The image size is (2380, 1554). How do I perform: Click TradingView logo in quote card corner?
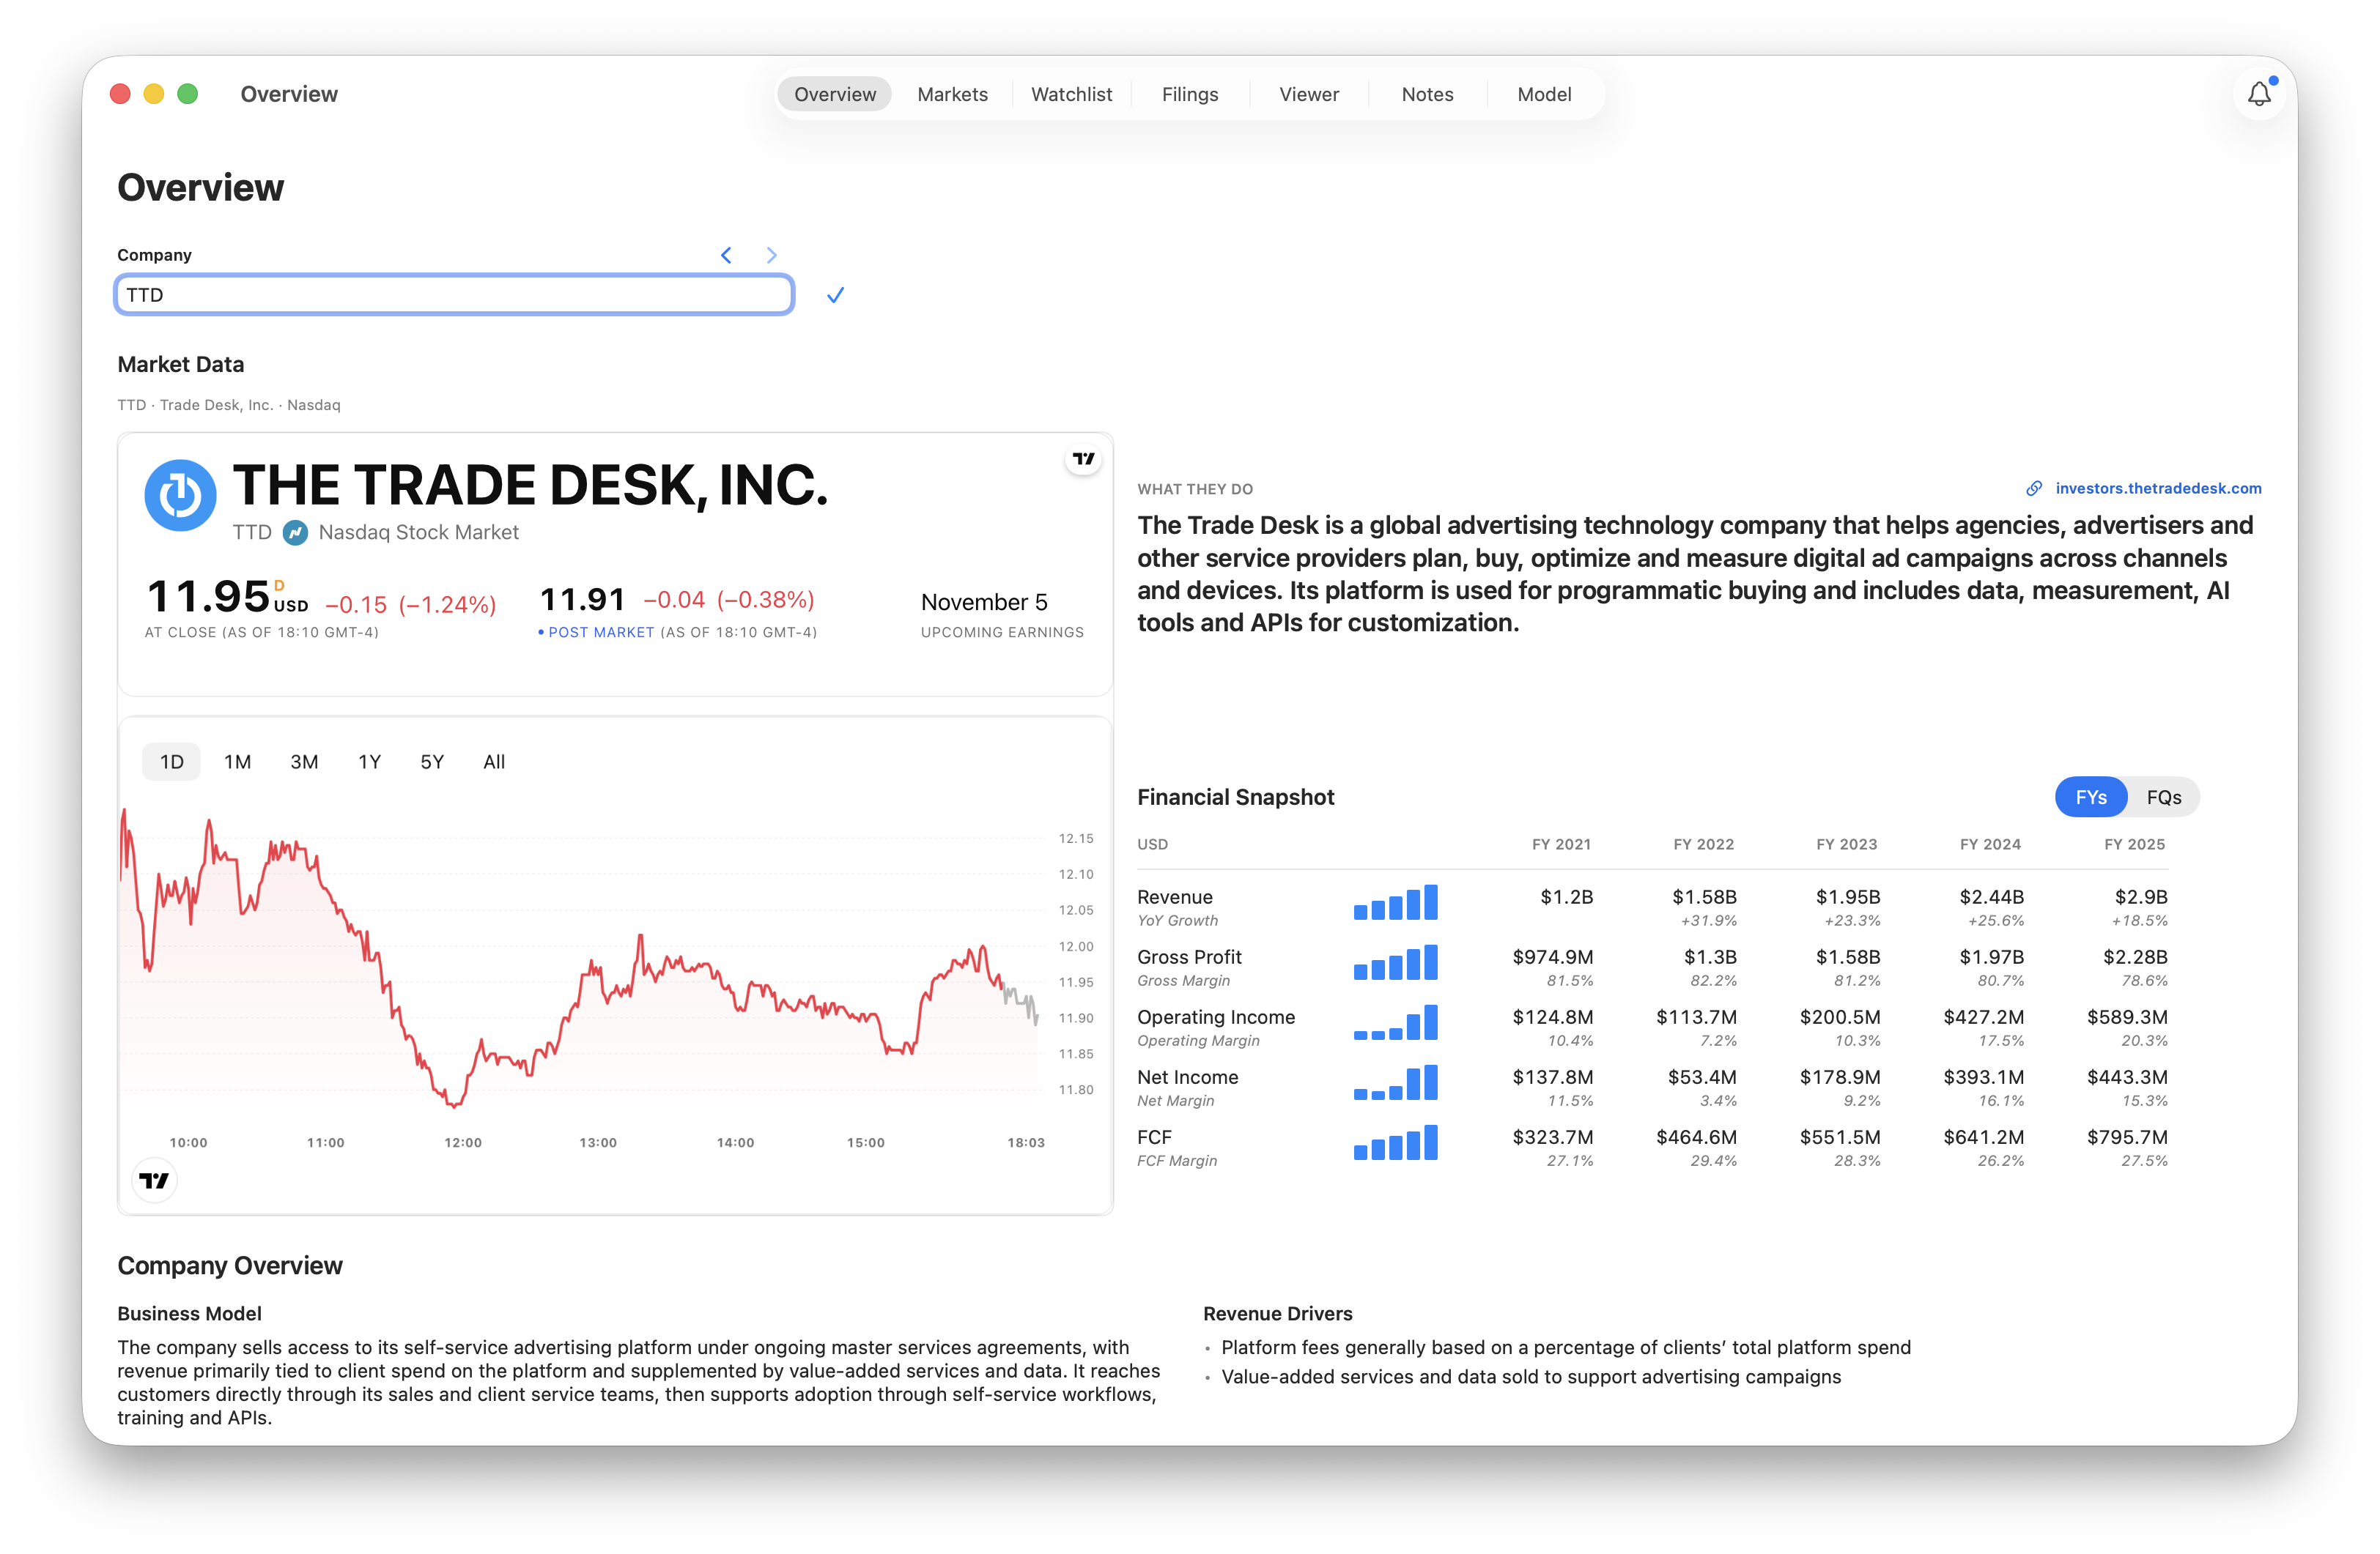tap(1083, 458)
